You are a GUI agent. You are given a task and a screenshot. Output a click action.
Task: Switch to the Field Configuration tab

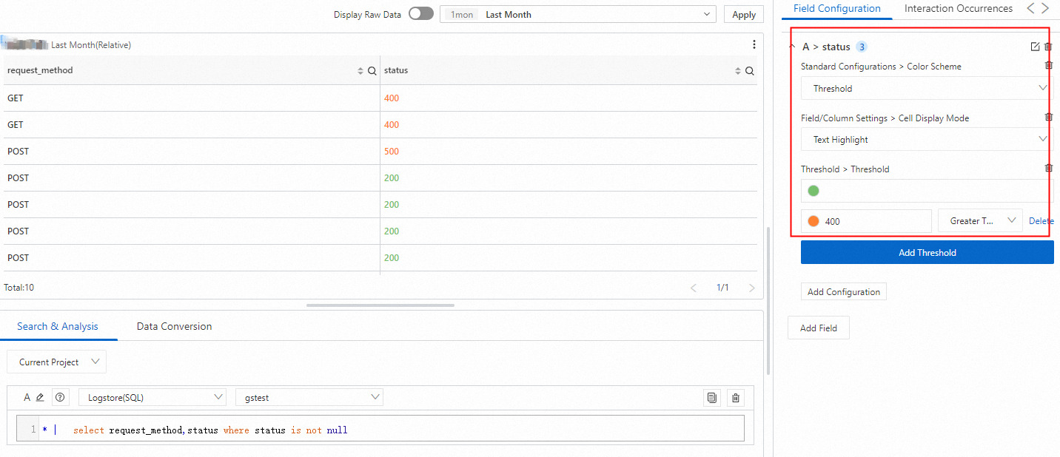pos(837,9)
